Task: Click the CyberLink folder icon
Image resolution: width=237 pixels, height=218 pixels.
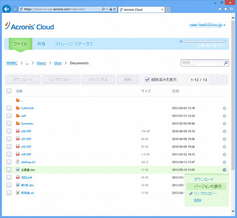Action: pyautogui.click(x=18, y=108)
